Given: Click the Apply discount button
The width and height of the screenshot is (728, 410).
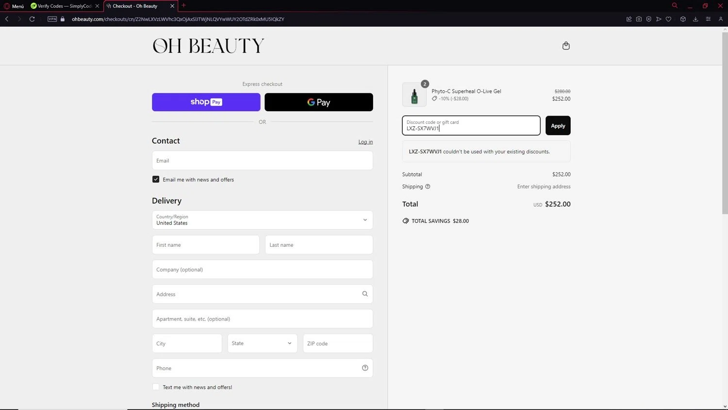Looking at the screenshot, I should tap(558, 126).
